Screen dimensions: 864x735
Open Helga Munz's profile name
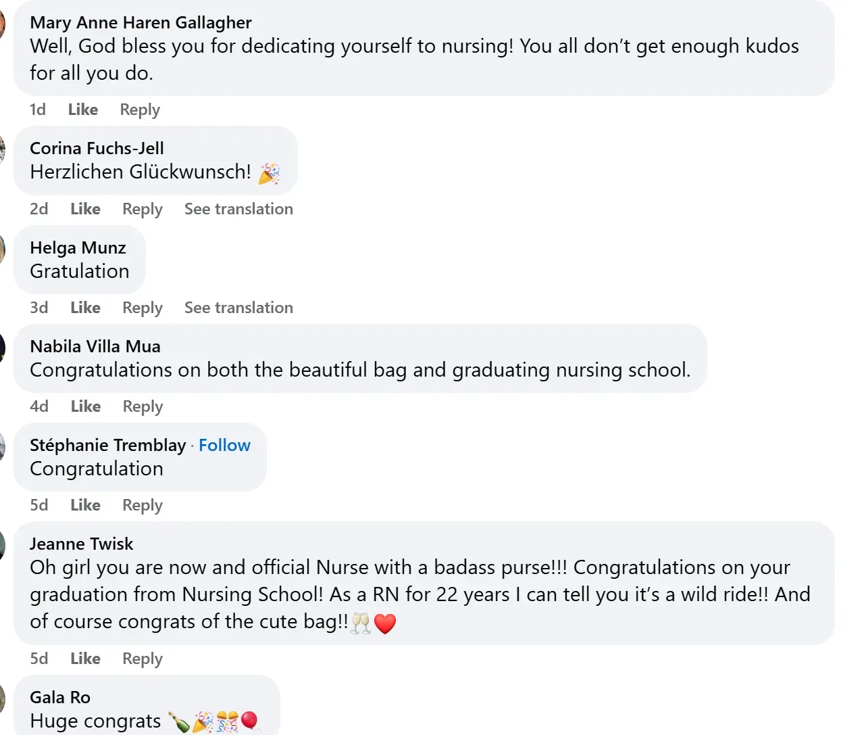[x=78, y=247]
